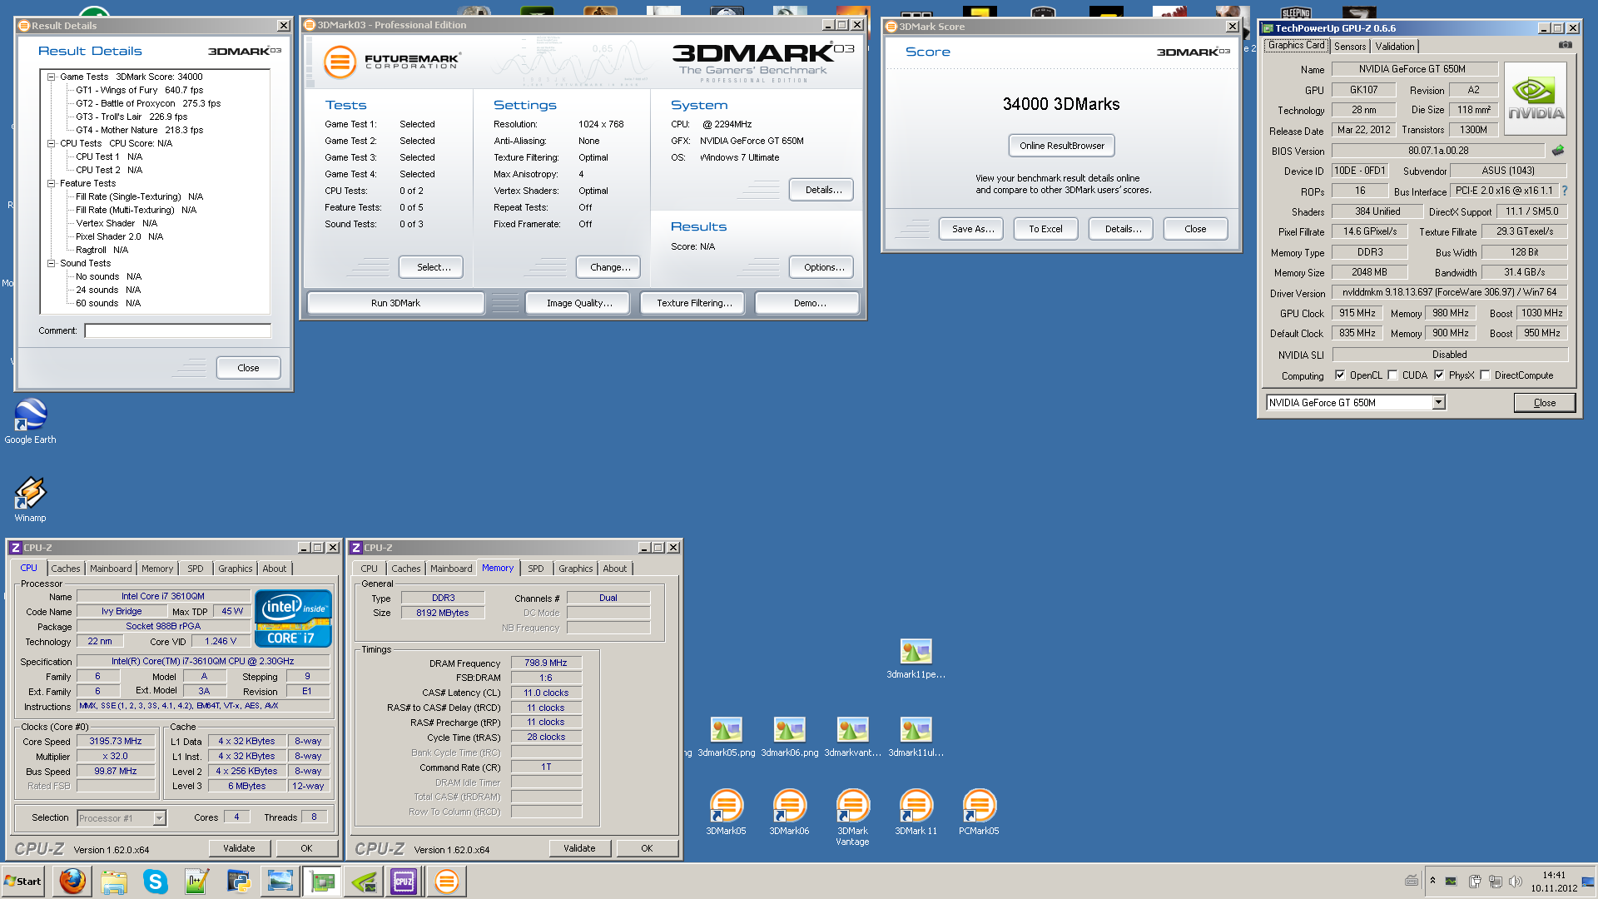Click Texture Filtering button
Image resolution: width=1598 pixels, height=899 pixels.
(x=694, y=303)
